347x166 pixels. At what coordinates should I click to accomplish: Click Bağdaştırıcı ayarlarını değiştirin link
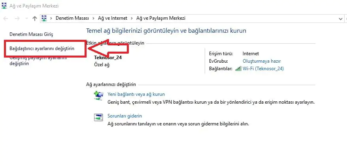pyautogui.click(x=42, y=48)
